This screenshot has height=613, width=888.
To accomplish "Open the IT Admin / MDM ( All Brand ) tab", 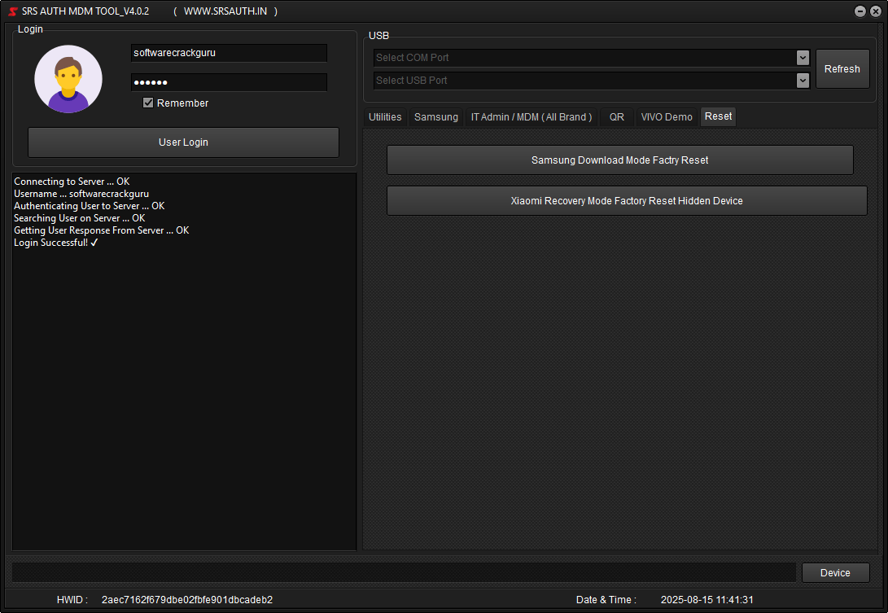I will point(531,116).
